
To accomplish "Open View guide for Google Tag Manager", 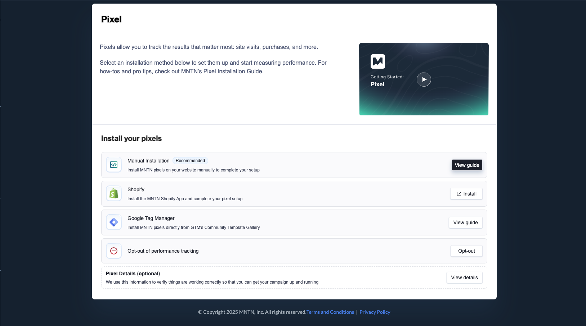I will click(x=465, y=222).
